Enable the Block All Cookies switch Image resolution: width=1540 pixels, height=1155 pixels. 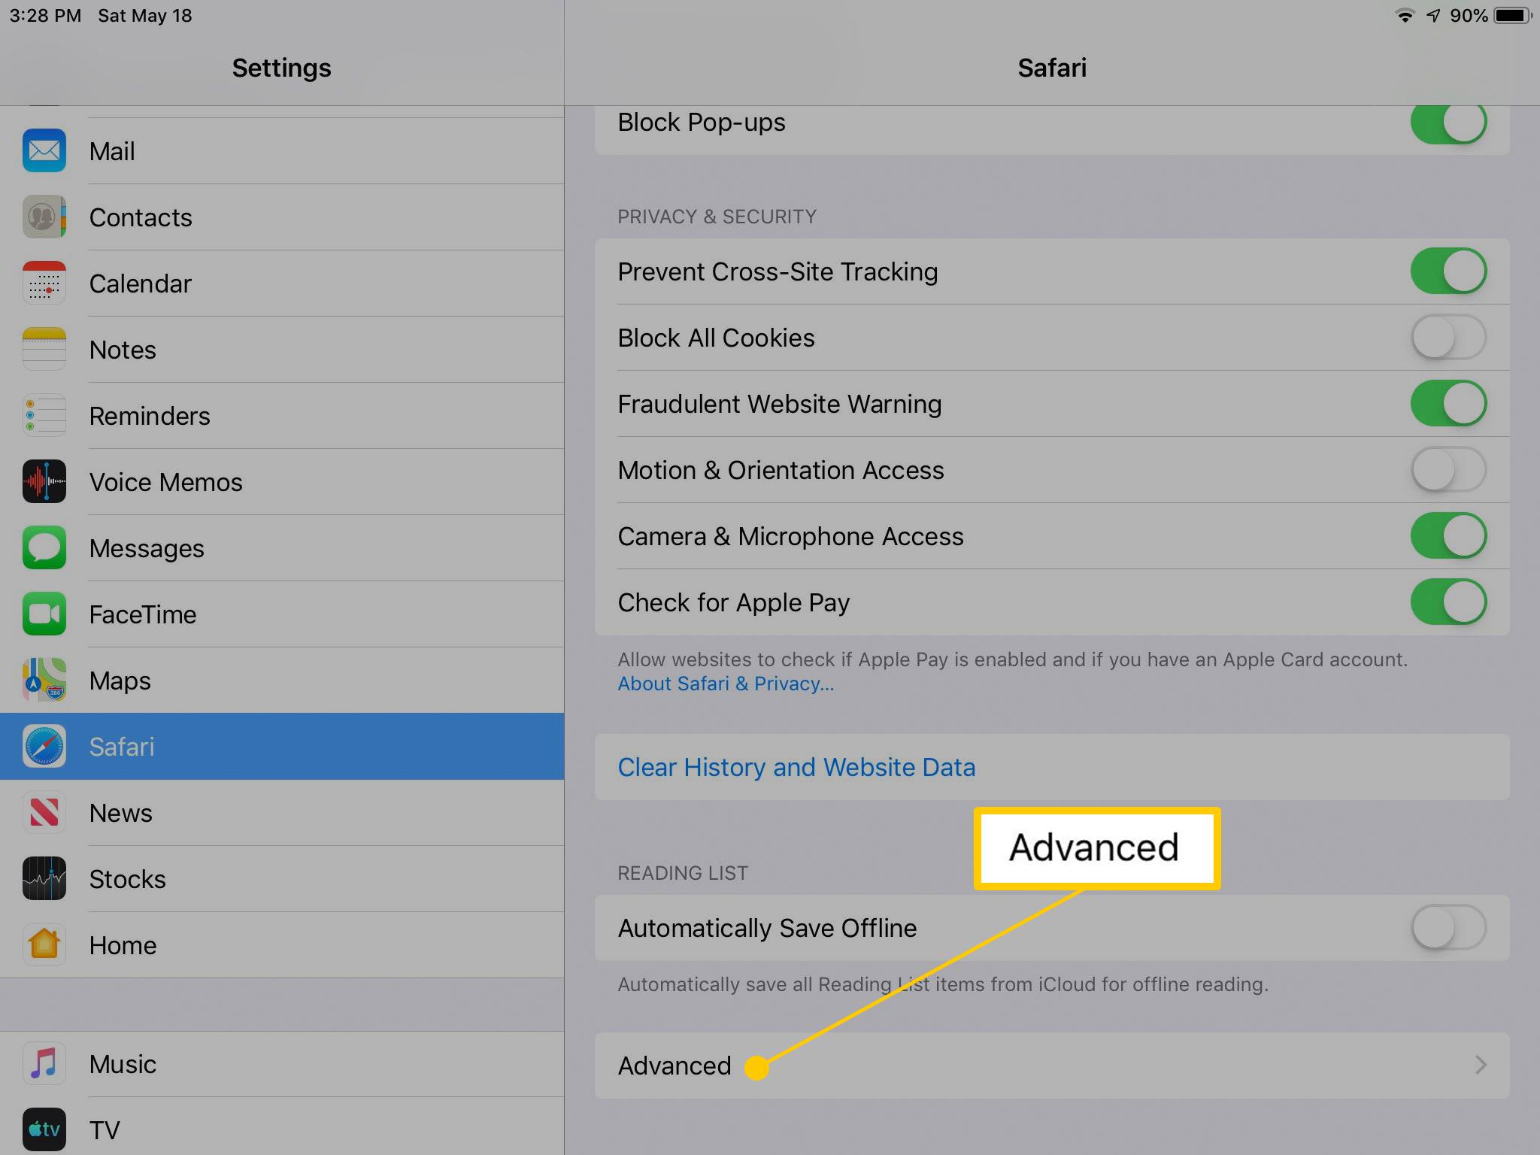pos(1448,338)
